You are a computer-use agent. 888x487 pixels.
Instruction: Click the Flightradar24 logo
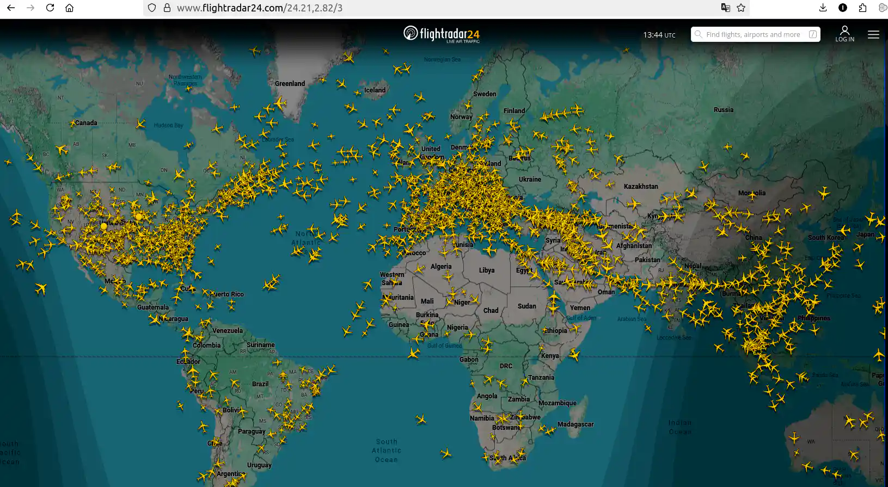pos(442,34)
